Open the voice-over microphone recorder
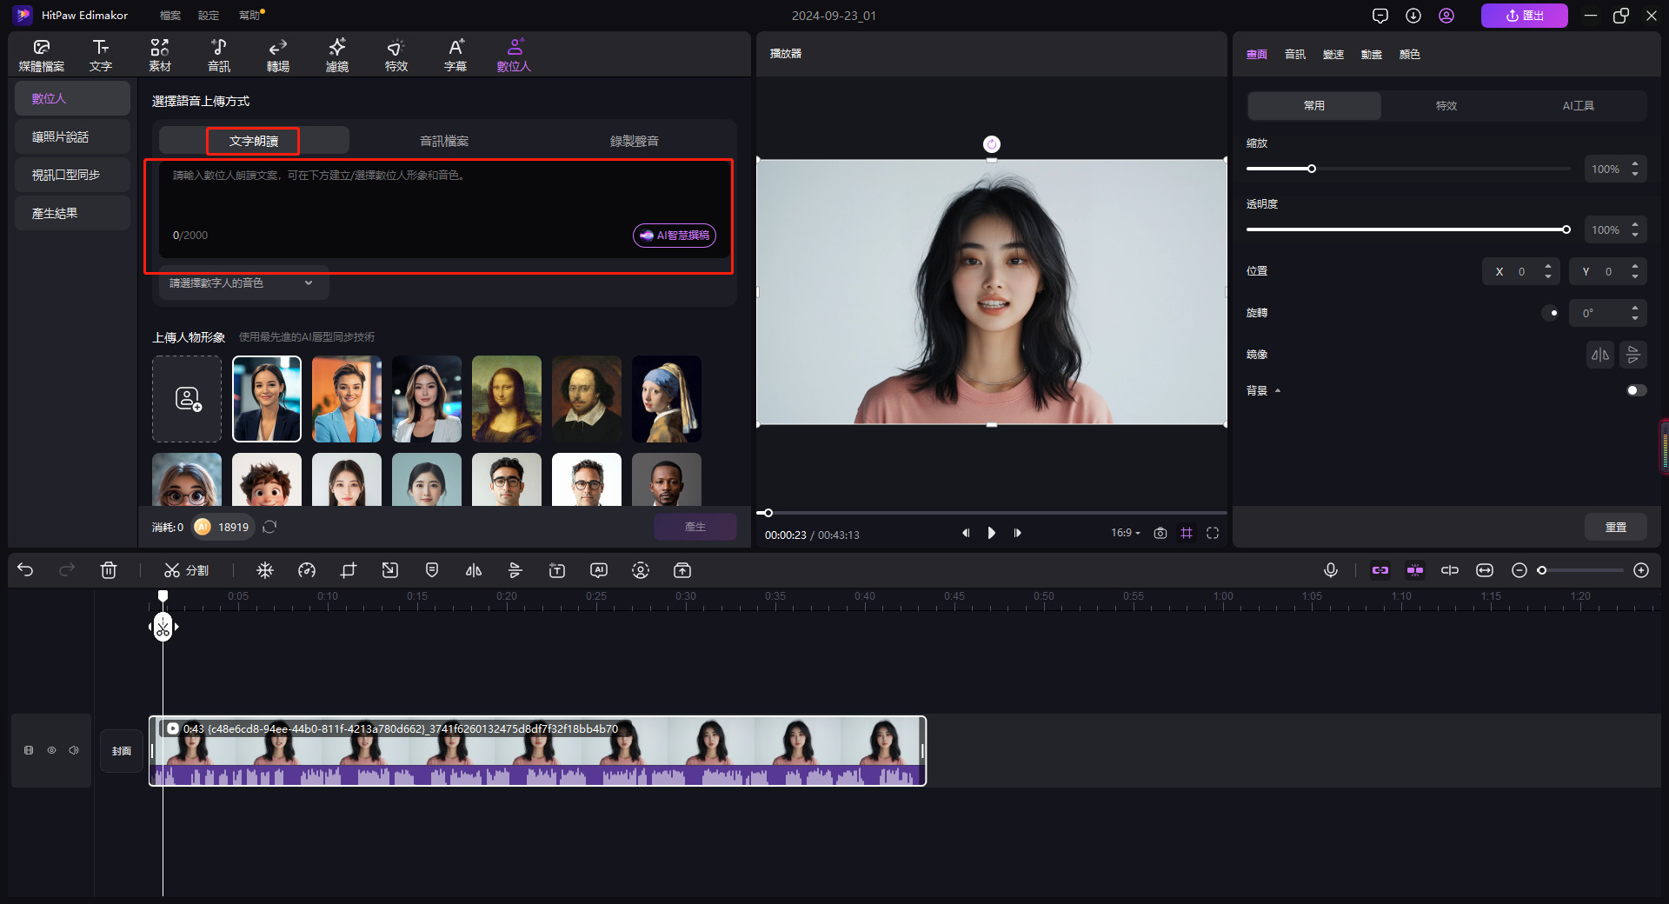The image size is (1669, 904). [1330, 570]
